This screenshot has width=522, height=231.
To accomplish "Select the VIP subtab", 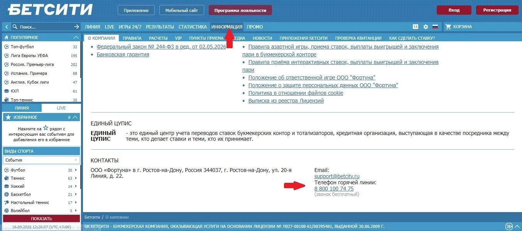I will click(x=178, y=38).
